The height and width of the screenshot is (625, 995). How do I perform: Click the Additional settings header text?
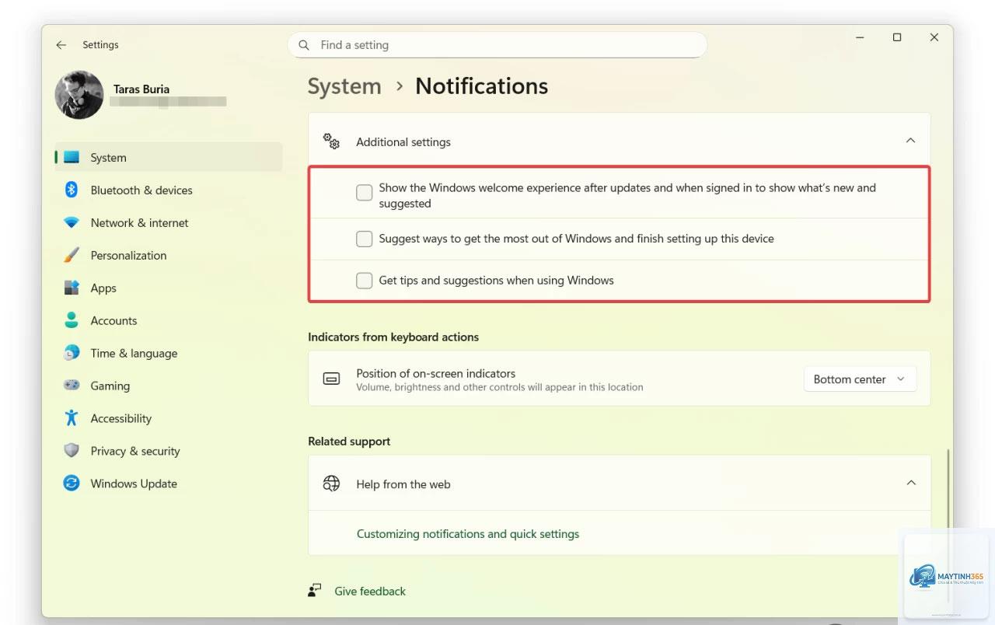[403, 142]
